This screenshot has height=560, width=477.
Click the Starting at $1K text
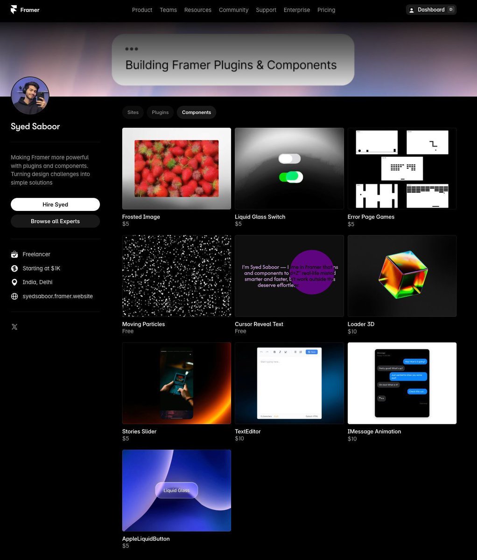tap(42, 268)
